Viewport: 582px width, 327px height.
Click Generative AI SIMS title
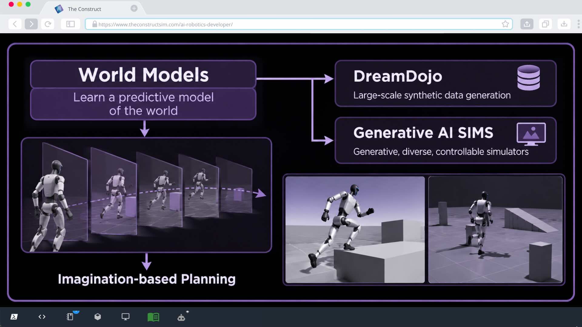click(x=423, y=133)
